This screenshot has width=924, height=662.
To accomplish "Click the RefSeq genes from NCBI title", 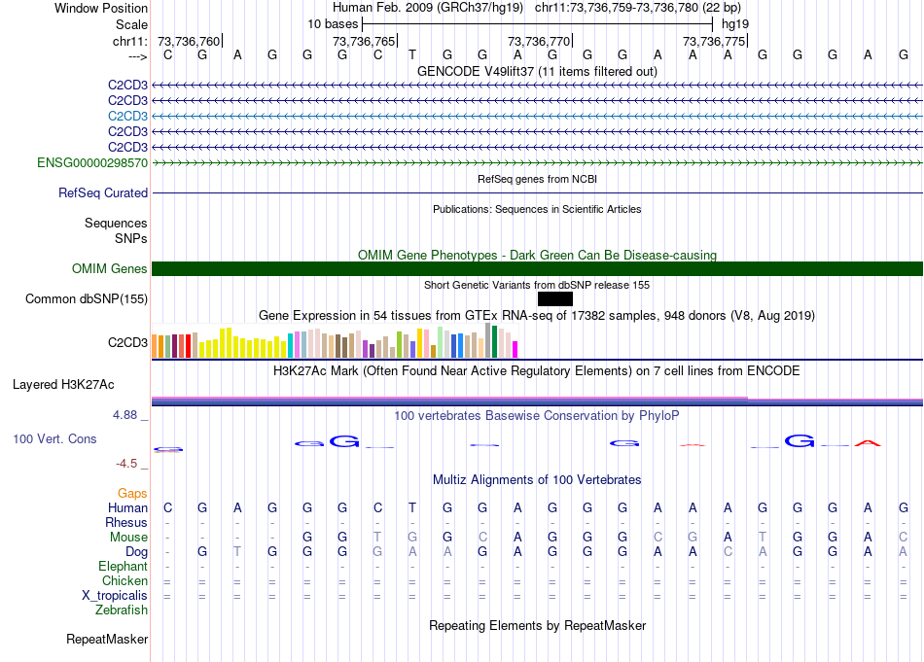I will 537,179.
